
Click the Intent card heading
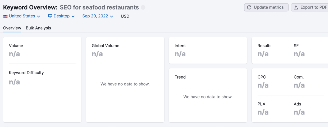pyautogui.click(x=180, y=46)
